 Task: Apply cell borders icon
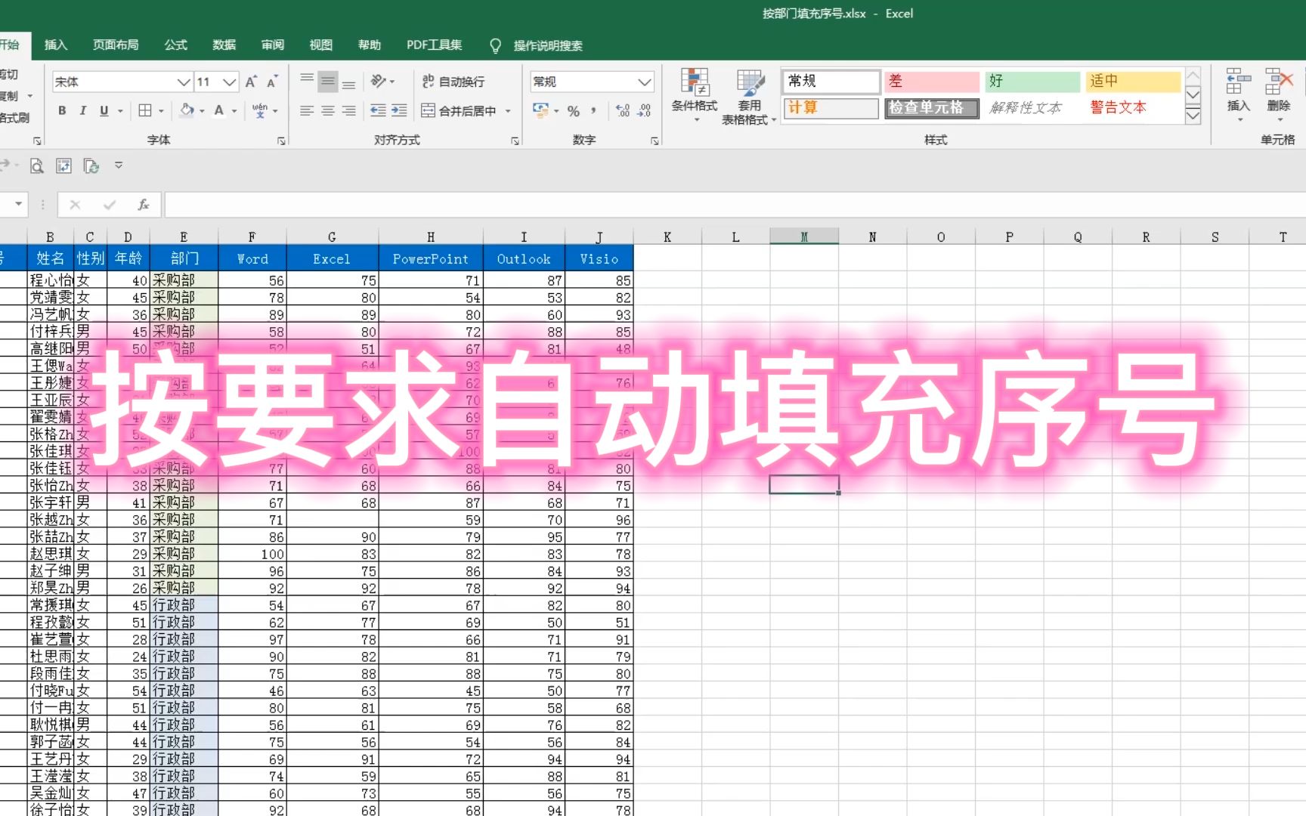click(x=145, y=110)
